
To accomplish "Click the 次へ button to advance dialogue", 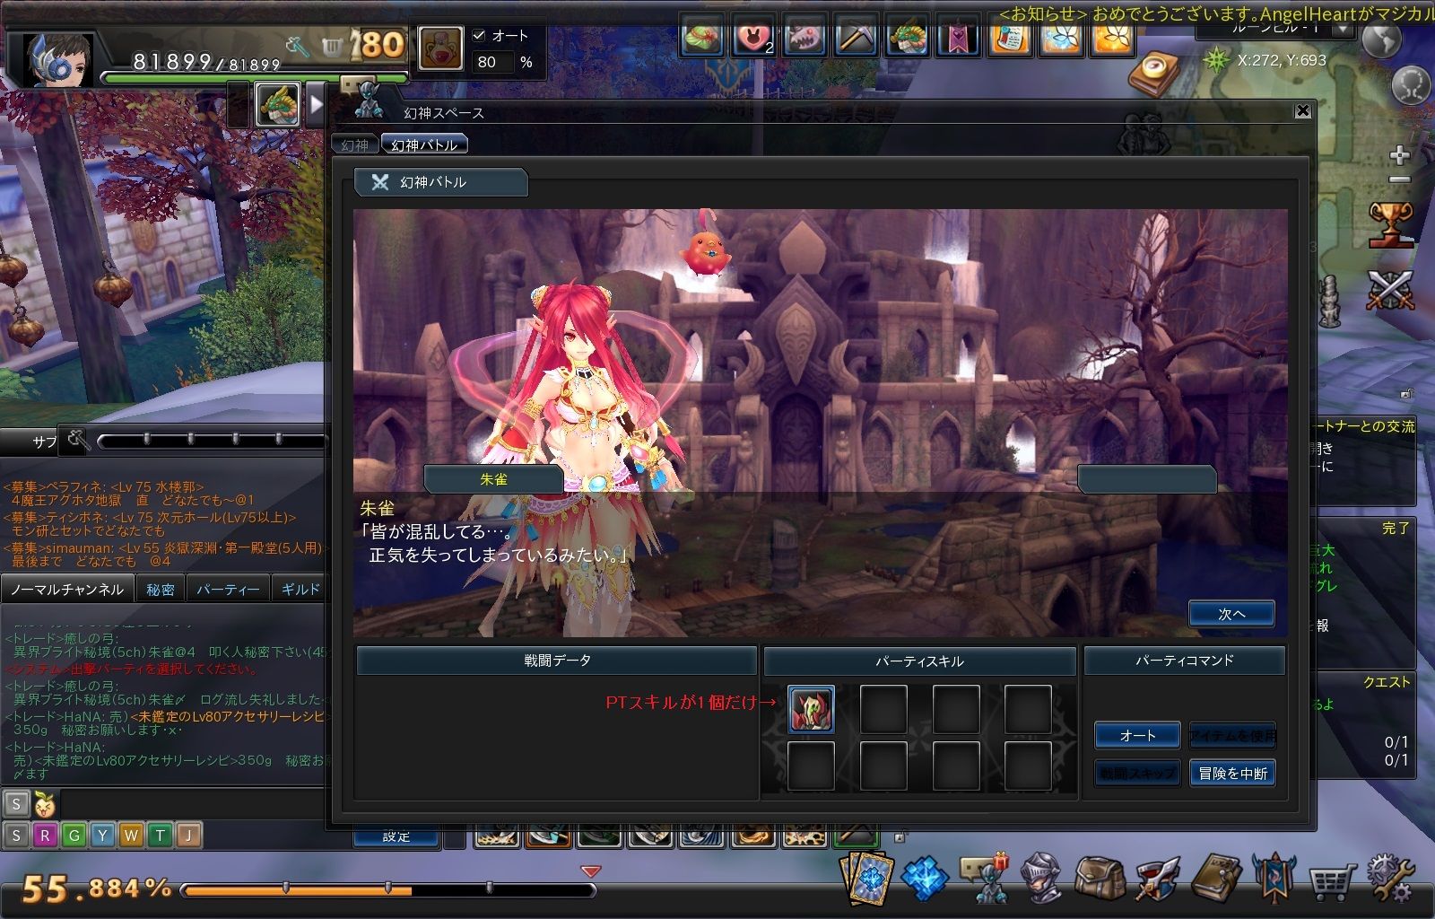I will [x=1231, y=614].
